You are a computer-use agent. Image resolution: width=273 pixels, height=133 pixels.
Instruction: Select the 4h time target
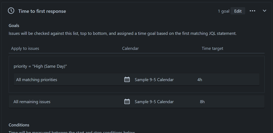(200, 80)
